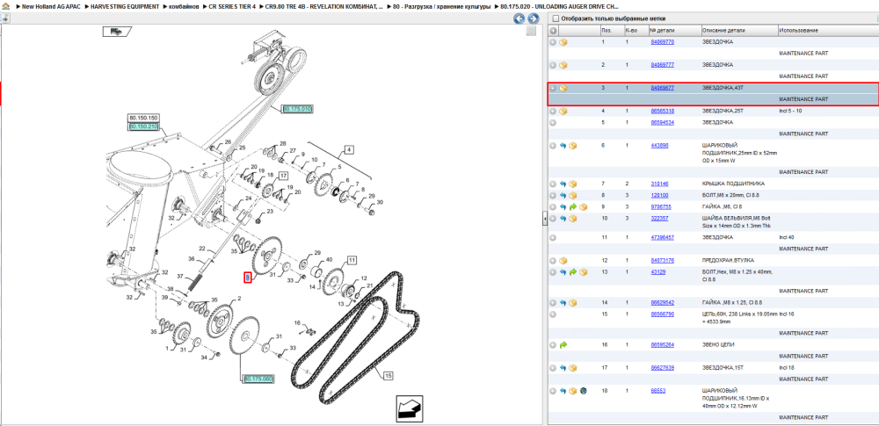This screenshot has height=426, width=879.
Task: Click the package icon for part 84069777
Action: coord(563,65)
